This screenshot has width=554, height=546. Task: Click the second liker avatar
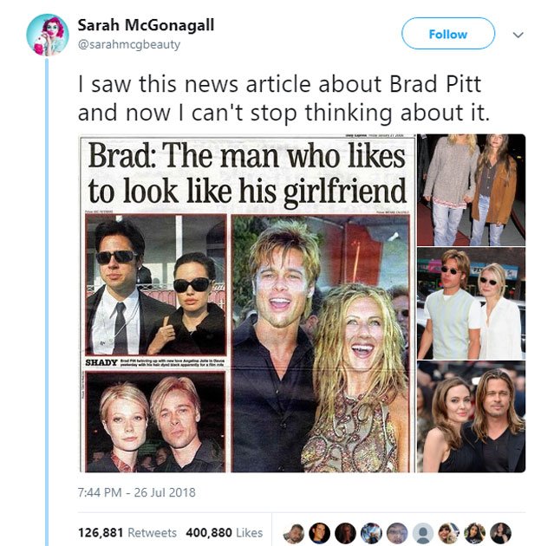[319, 533]
